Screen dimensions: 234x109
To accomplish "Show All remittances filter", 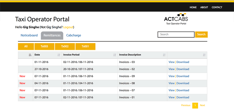I will pos(26,46).
